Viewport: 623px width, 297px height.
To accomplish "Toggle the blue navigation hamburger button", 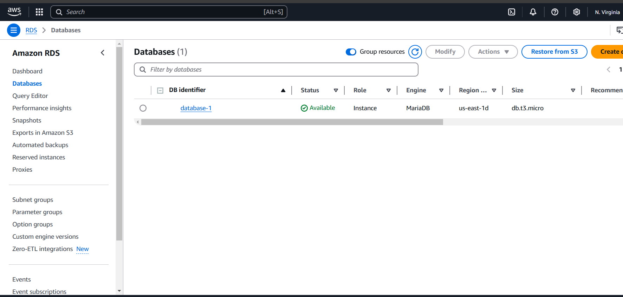I will tap(14, 30).
